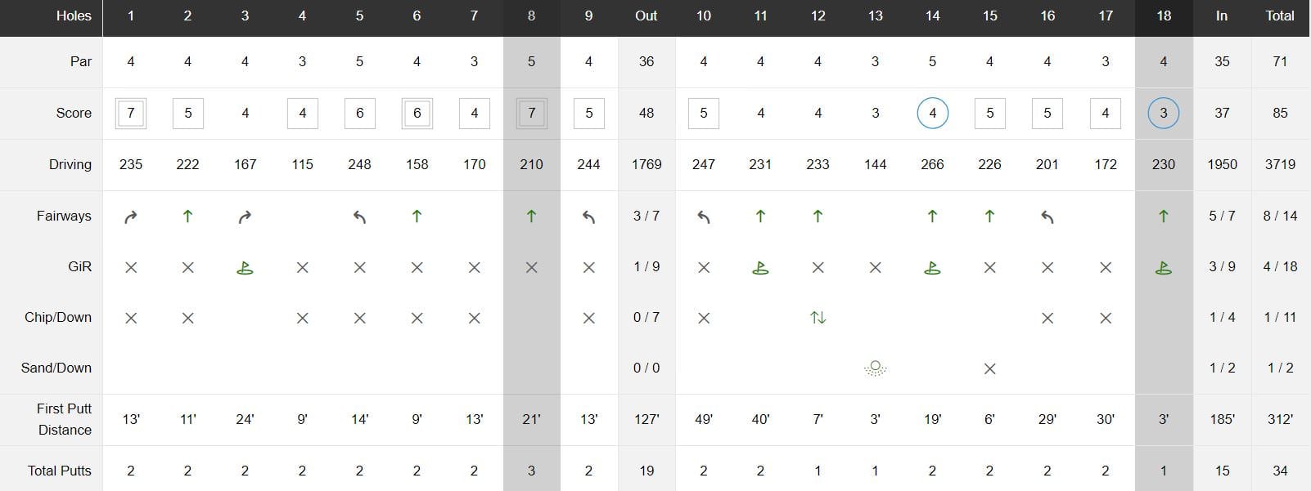Screen dimensions: 1311x491
Task: Click the circled score 3 on hole 18
Action: (x=1163, y=114)
